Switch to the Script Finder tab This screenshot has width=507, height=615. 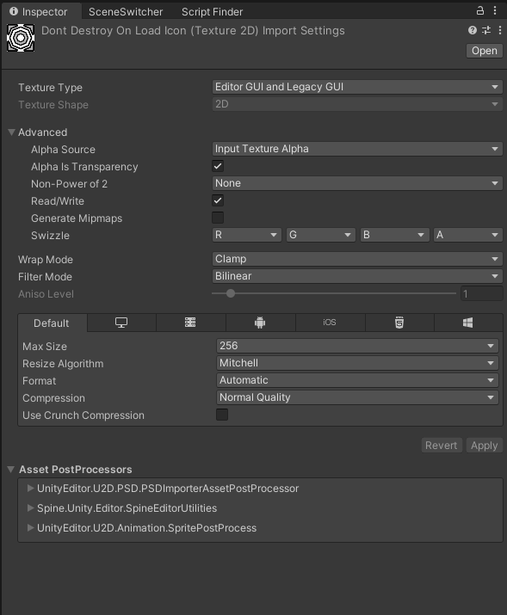click(213, 12)
